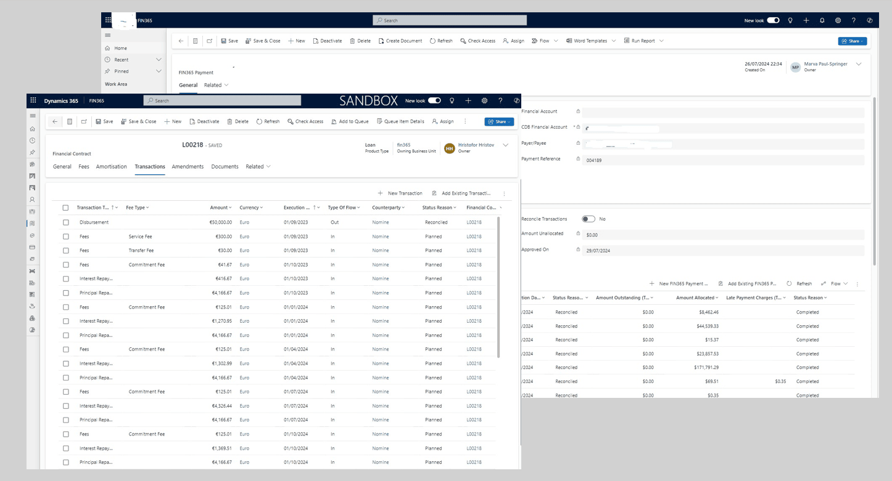
Task: Open the Amendments tab
Action: [188, 166]
